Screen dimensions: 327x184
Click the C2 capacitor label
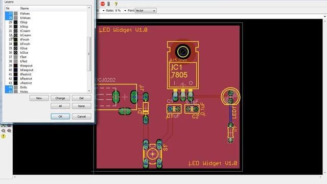(195, 117)
